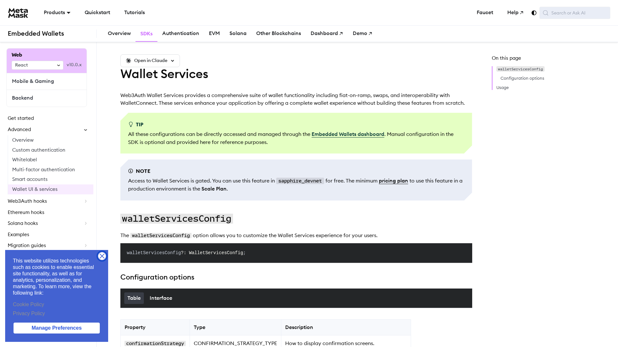This screenshot has height=347, width=618.
Task: Open the external Demo link
Action: tap(362, 33)
